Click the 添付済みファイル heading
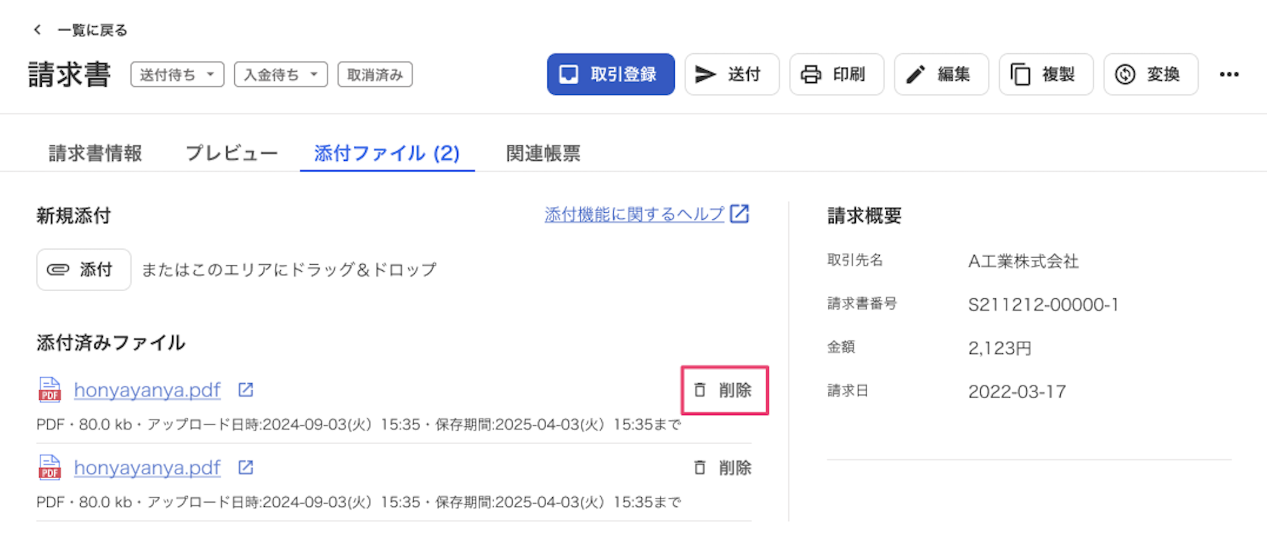This screenshot has width=1267, height=538. (111, 343)
